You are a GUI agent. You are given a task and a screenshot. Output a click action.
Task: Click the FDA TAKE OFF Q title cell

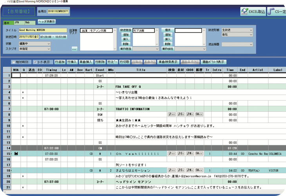click(x=141, y=87)
